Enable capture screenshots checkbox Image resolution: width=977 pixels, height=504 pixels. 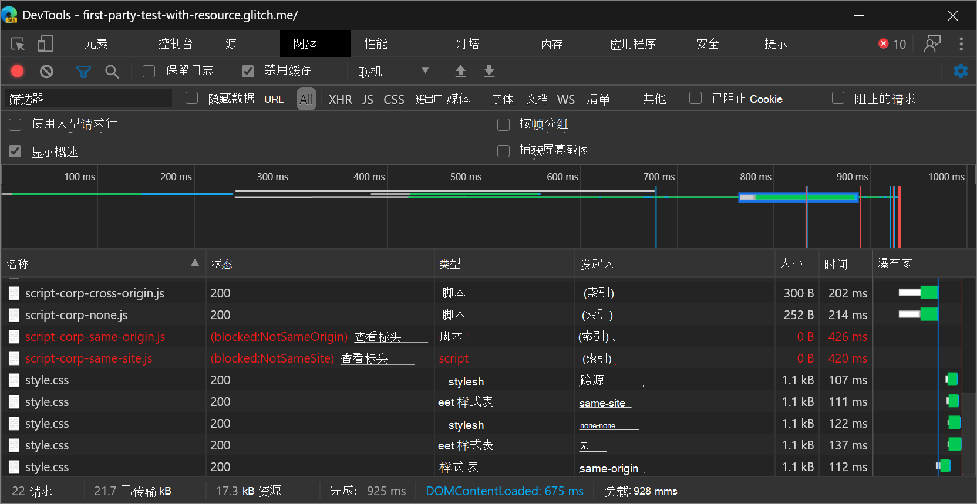point(503,151)
